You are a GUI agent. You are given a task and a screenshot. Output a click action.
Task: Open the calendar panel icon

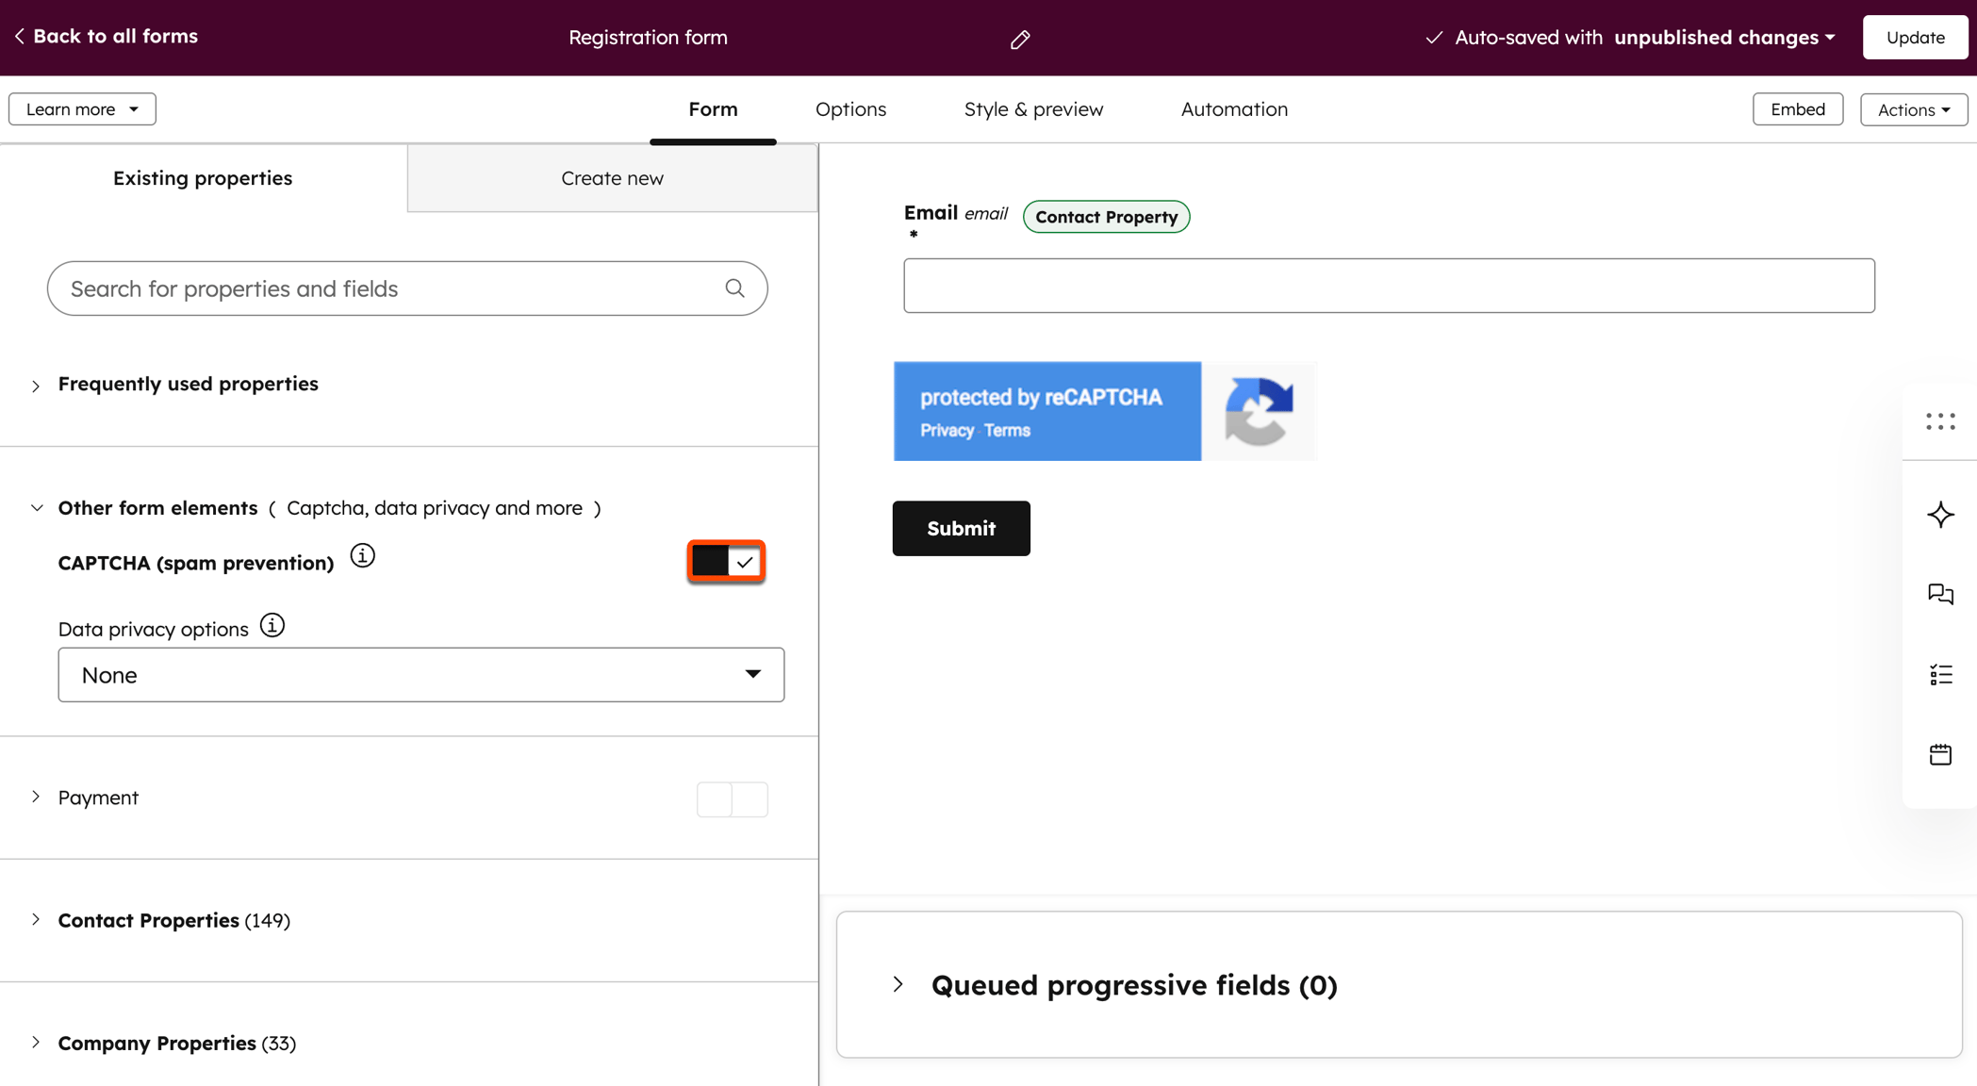coord(1940,754)
